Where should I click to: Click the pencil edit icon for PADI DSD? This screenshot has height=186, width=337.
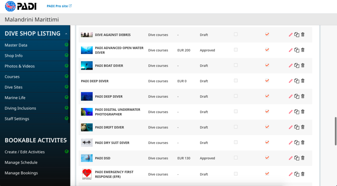tap(291, 158)
